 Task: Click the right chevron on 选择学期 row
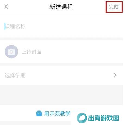click(115, 75)
